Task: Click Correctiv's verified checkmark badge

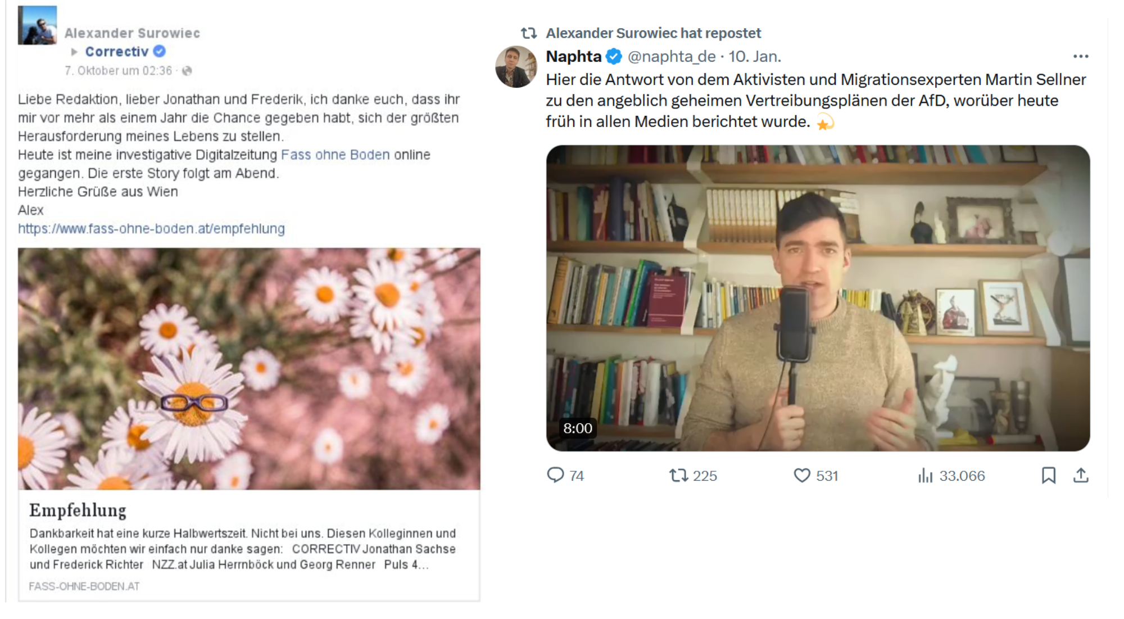Action: pyautogui.click(x=160, y=51)
